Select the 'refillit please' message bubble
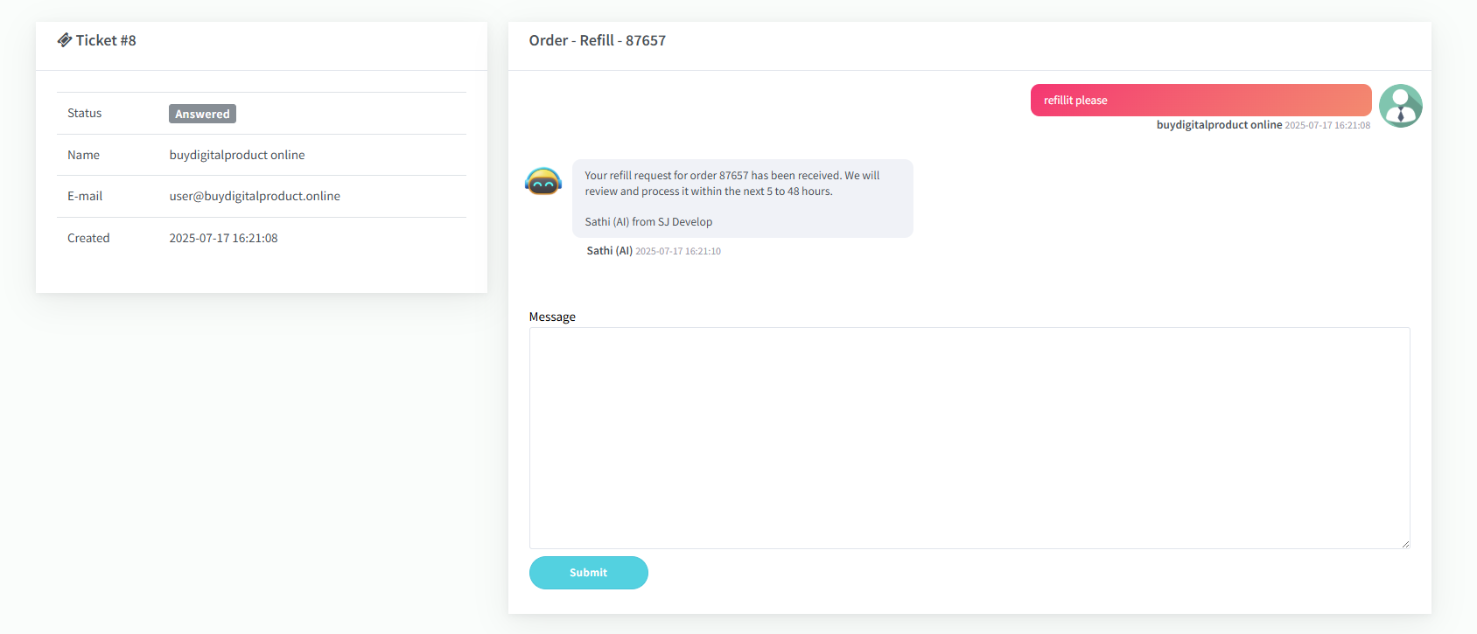The width and height of the screenshot is (1477, 634). coord(1200,101)
